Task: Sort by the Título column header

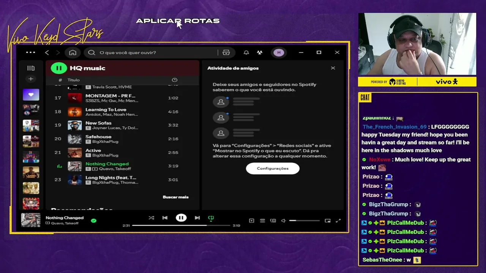Action: (74, 80)
